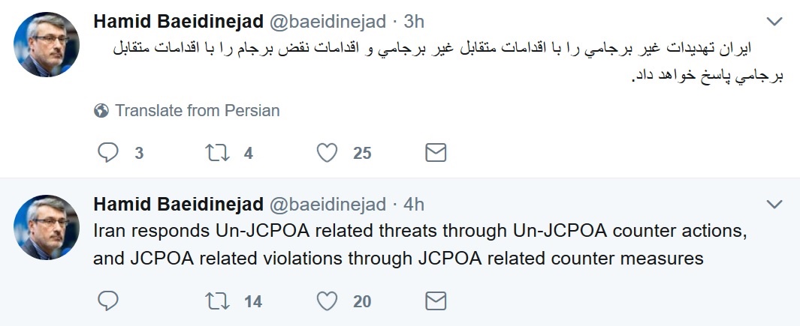800x326 pixels.
Task: Open the 3h timestamp of first tweet
Action: click(414, 22)
